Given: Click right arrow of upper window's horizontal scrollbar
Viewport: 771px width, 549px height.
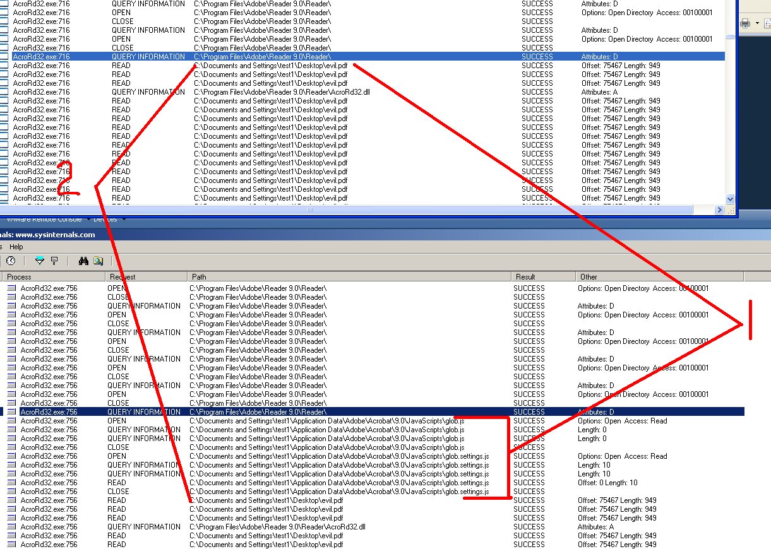Looking at the screenshot, I should (720, 210).
